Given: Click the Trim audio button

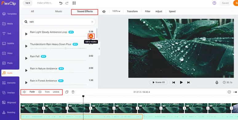Looking at the screenshot, I should 47,92.
